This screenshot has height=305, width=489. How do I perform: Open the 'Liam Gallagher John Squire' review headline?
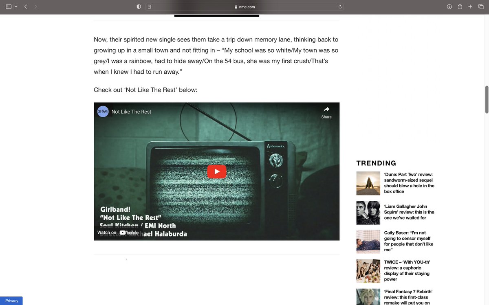(409, 212)
